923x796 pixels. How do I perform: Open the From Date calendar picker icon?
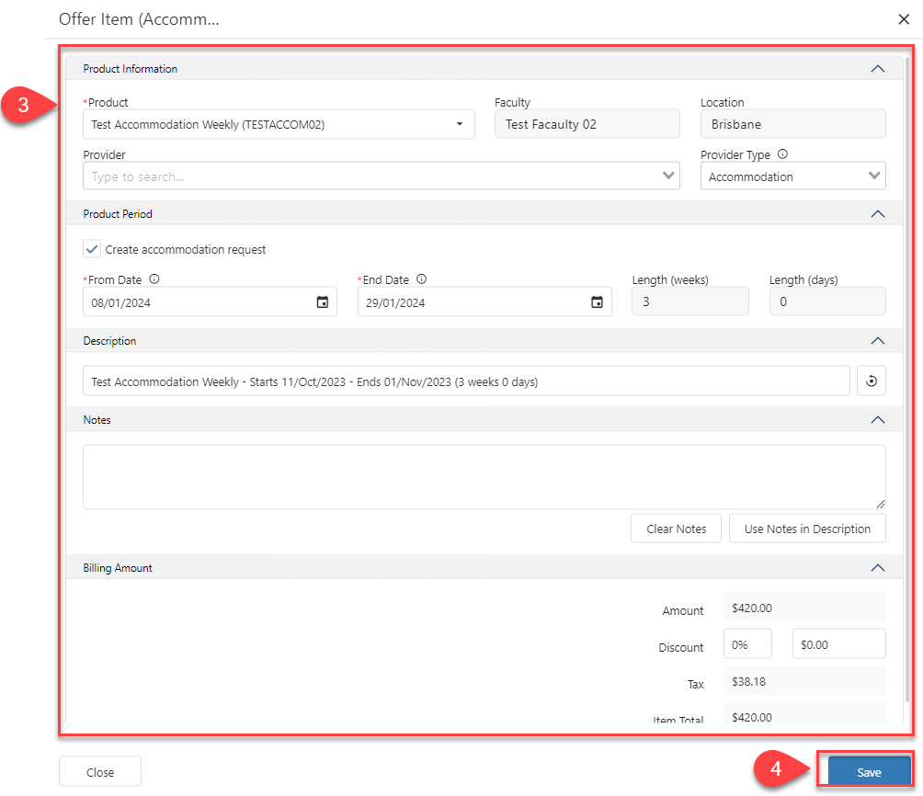tap(322, 302)
